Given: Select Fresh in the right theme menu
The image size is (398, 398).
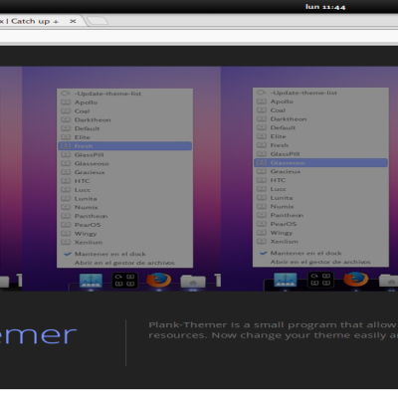Looking at the screenshot, I should pos(320,145).
